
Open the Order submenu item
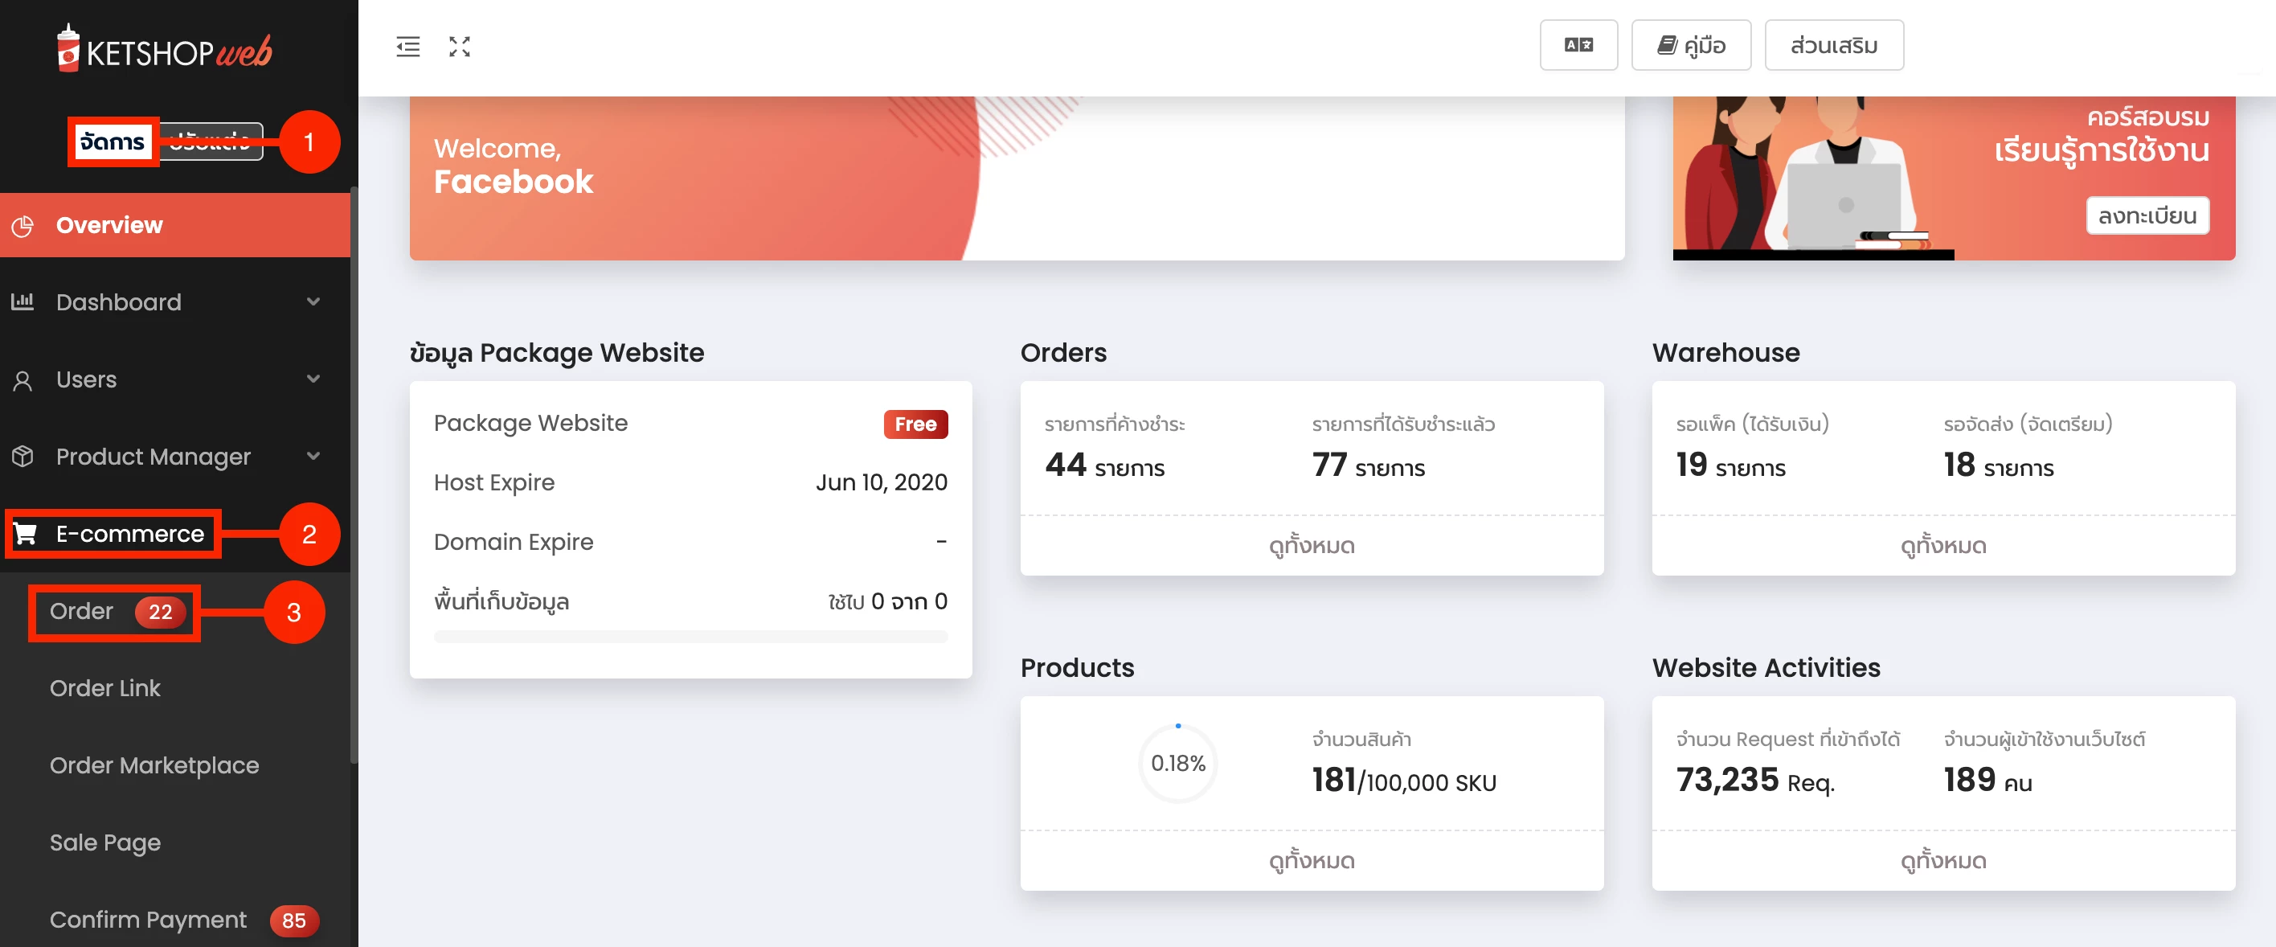[x=175, y=611]
